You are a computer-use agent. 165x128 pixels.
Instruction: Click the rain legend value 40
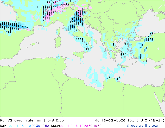point(42,126)
